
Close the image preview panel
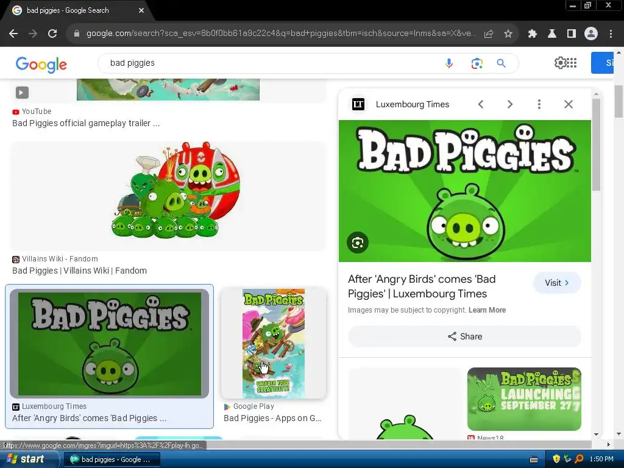[x=569, y=104]
